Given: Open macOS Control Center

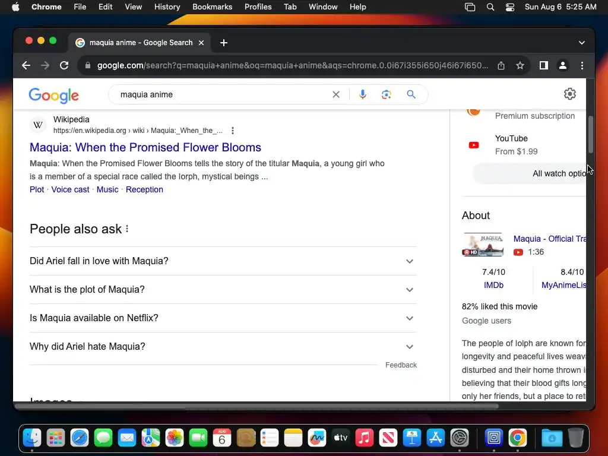Looking at the screenshot, I should coord(510,7).
